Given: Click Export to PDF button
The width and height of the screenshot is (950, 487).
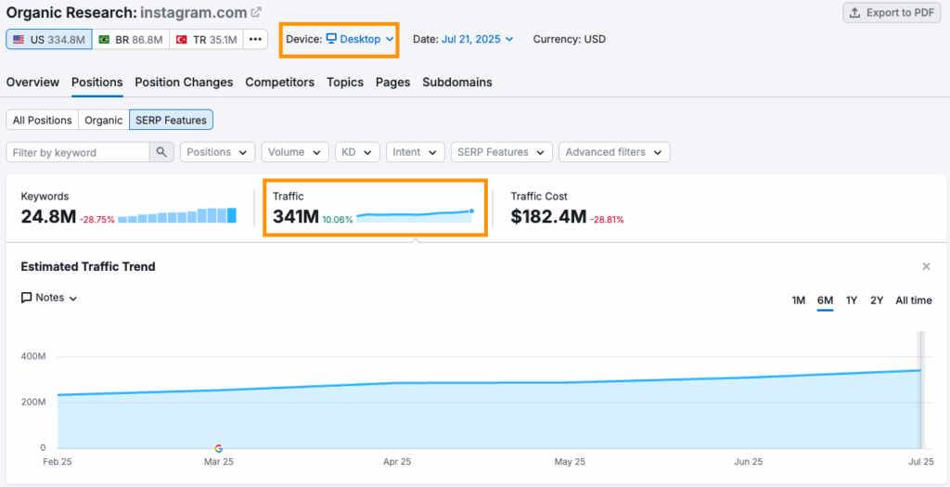Looking at the screenshot, I should (892, 13).
